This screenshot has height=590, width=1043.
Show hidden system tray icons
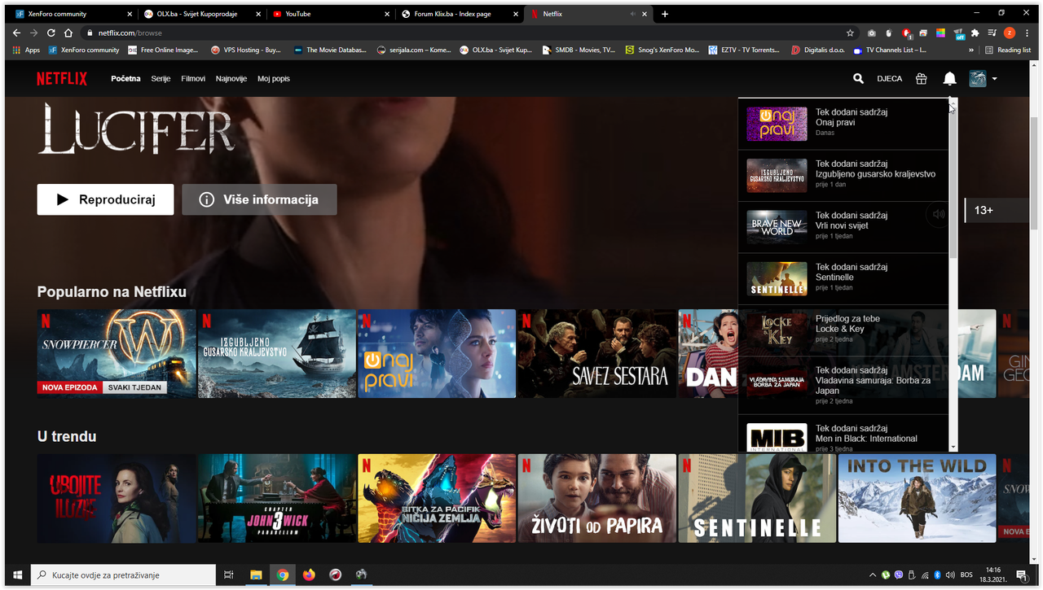point(873,575)
